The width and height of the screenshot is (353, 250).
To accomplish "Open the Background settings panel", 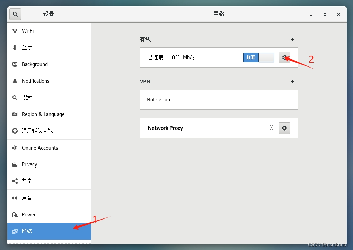I will point(49,65).
